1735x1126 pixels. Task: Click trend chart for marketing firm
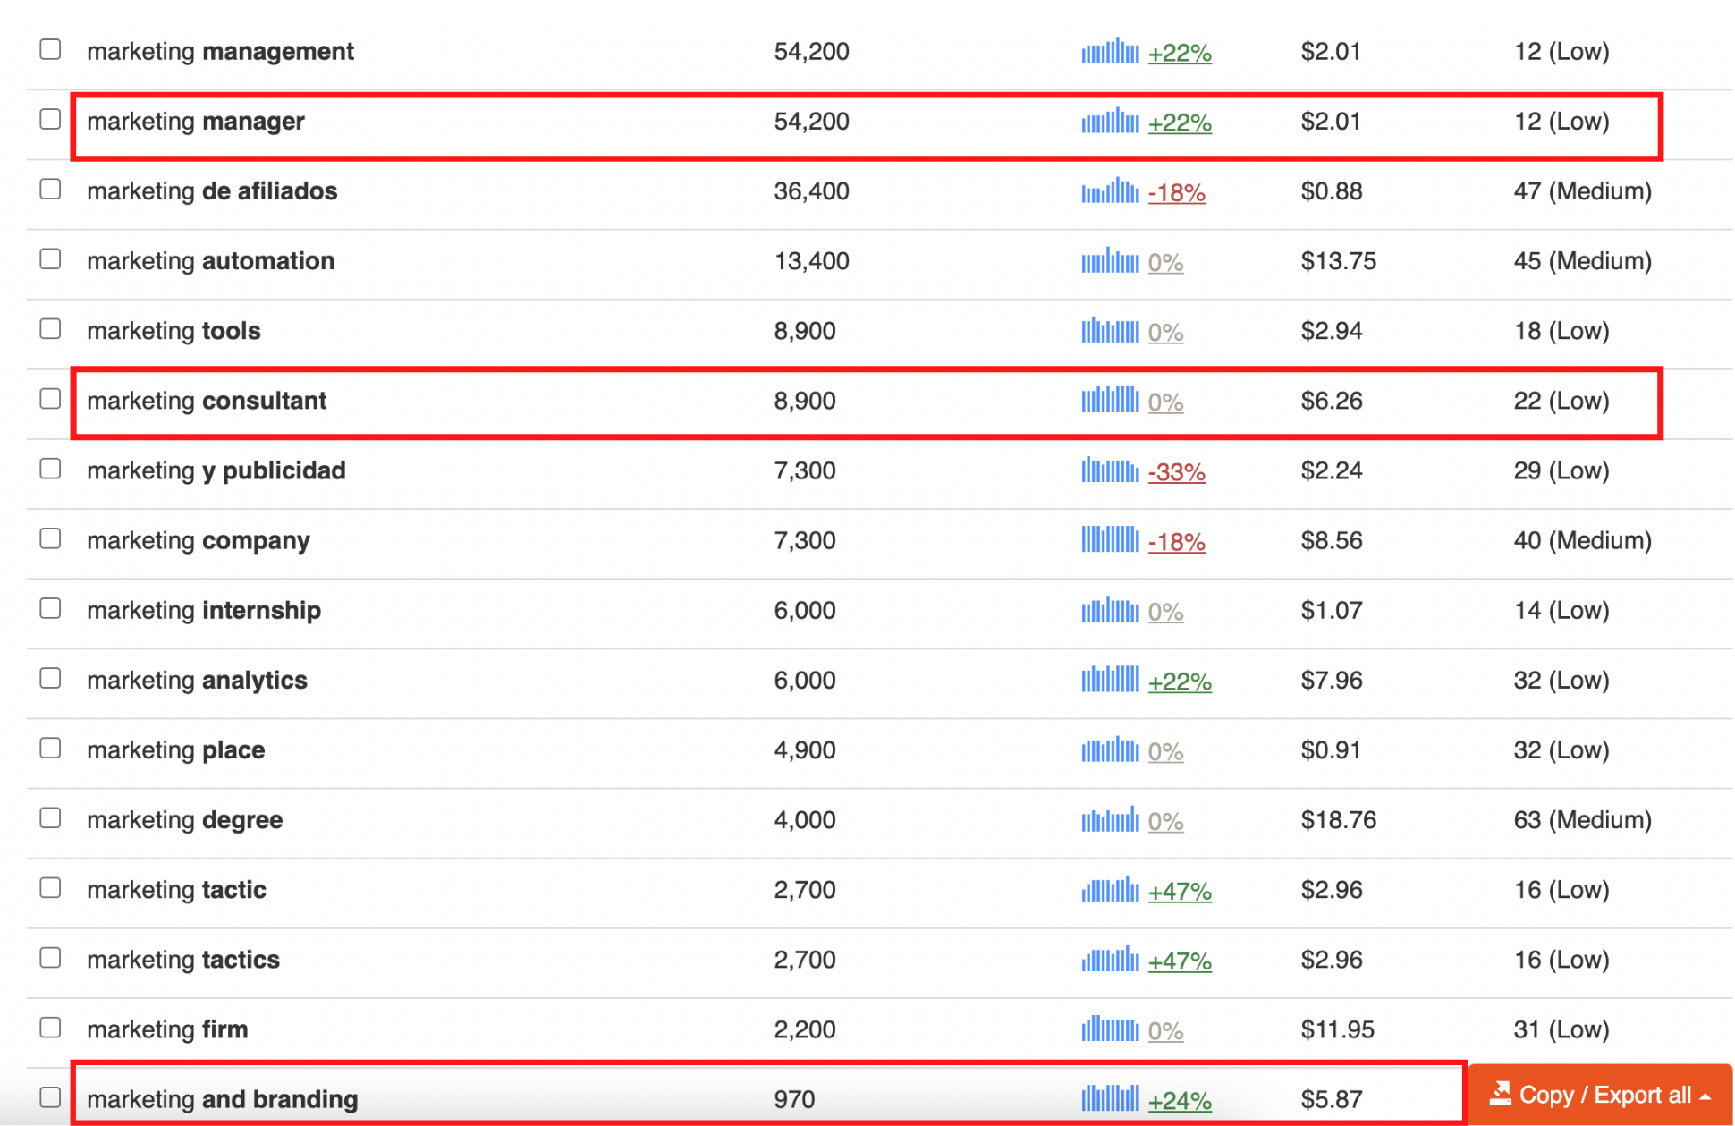click(1110, 1029)
